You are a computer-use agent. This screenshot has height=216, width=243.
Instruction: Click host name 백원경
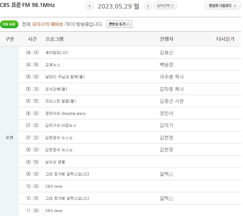[x=166, y=65]
